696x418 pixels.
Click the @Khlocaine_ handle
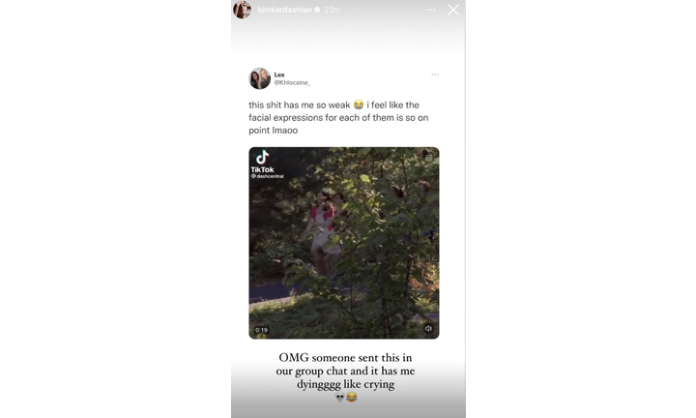(292, 82)
